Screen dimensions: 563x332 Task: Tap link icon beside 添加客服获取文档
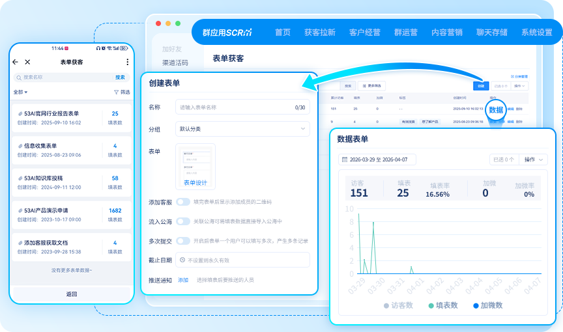[20, 243]
